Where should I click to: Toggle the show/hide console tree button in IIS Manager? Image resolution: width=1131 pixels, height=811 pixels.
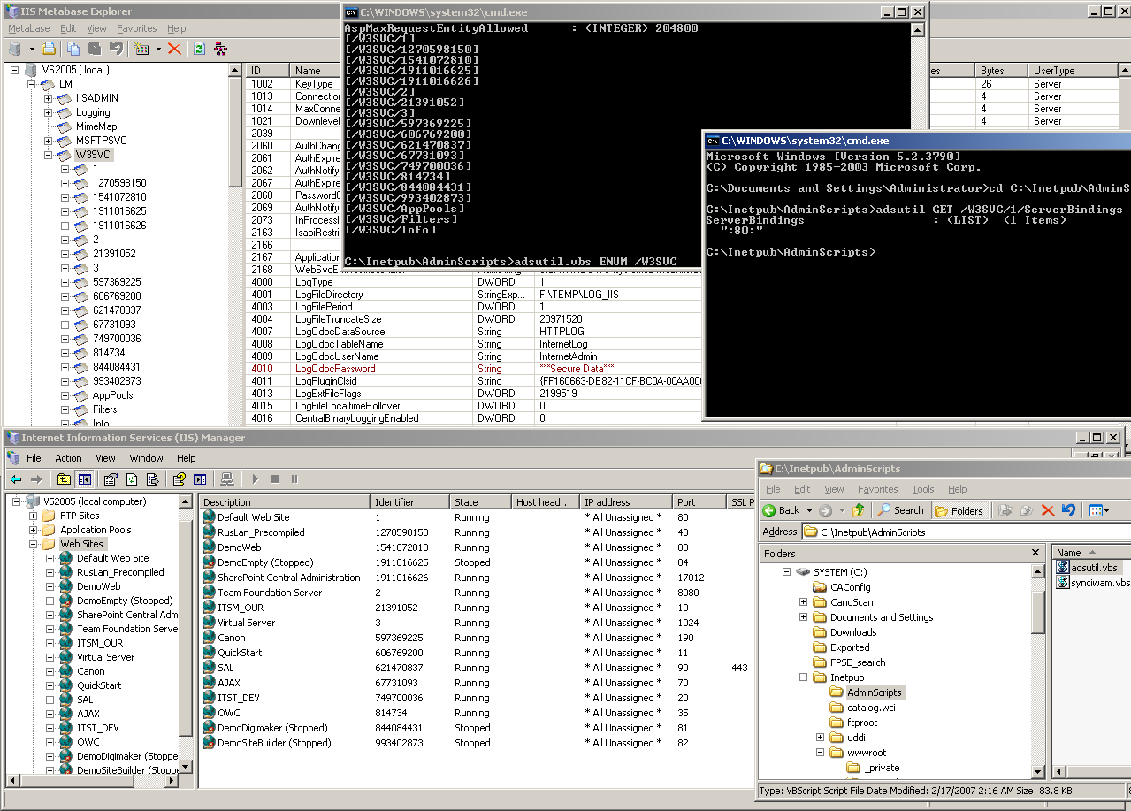point(85,479)
